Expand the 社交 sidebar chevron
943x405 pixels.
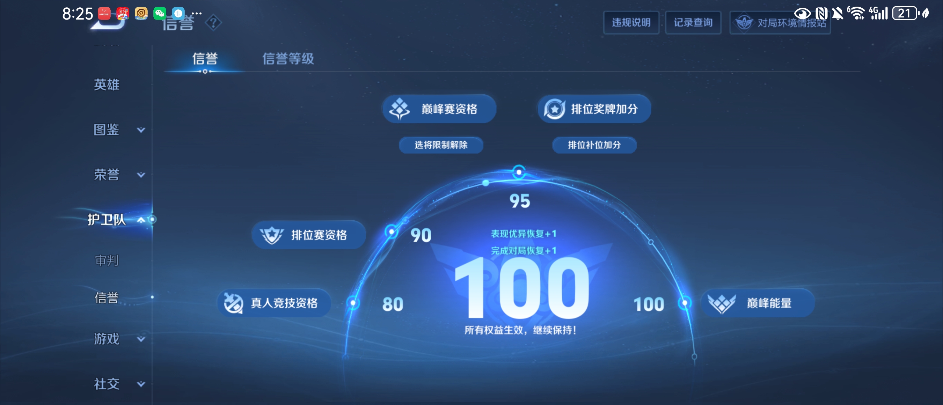pyautogui.click(x=141, y=384)
